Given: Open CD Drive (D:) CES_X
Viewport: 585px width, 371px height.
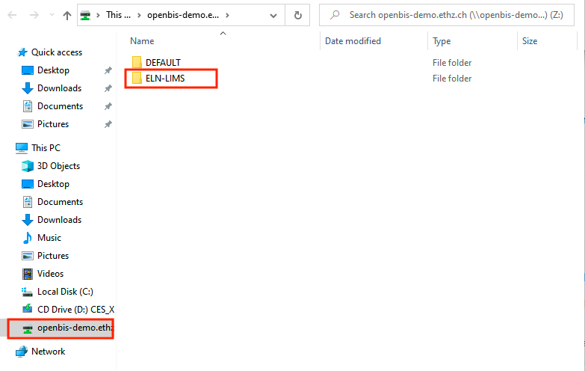Looking at the screenshot, I should click(75, 310).
